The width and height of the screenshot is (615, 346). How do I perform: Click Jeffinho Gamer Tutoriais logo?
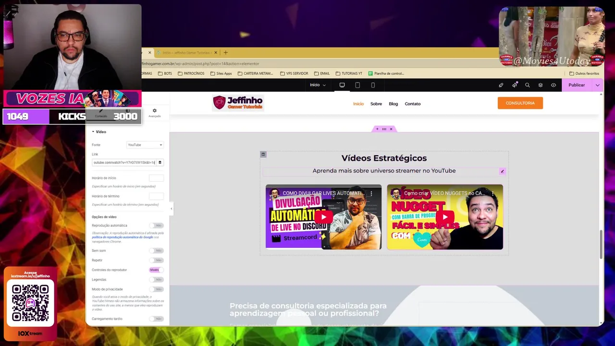pos(238,103)
